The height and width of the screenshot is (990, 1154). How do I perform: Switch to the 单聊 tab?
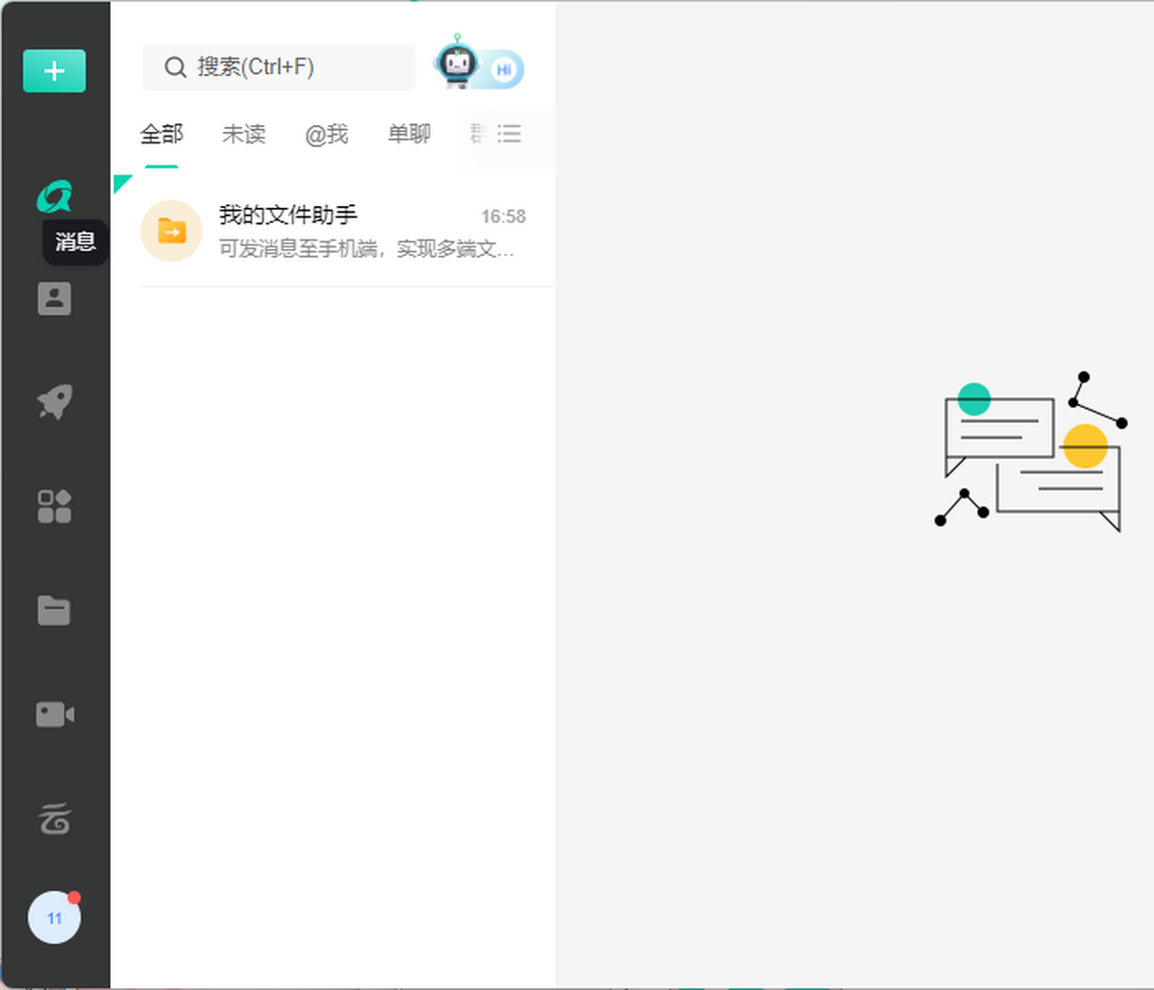[x=408, y=135]
